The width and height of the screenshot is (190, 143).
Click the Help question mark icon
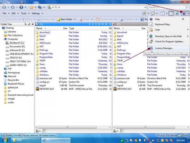point(184,13)
